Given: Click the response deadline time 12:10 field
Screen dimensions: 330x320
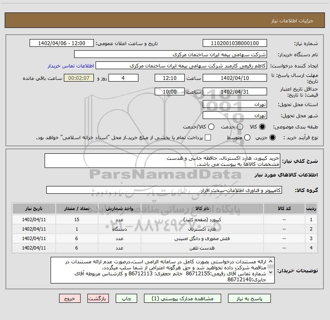Looking at the screenshot, I should 170,78.
